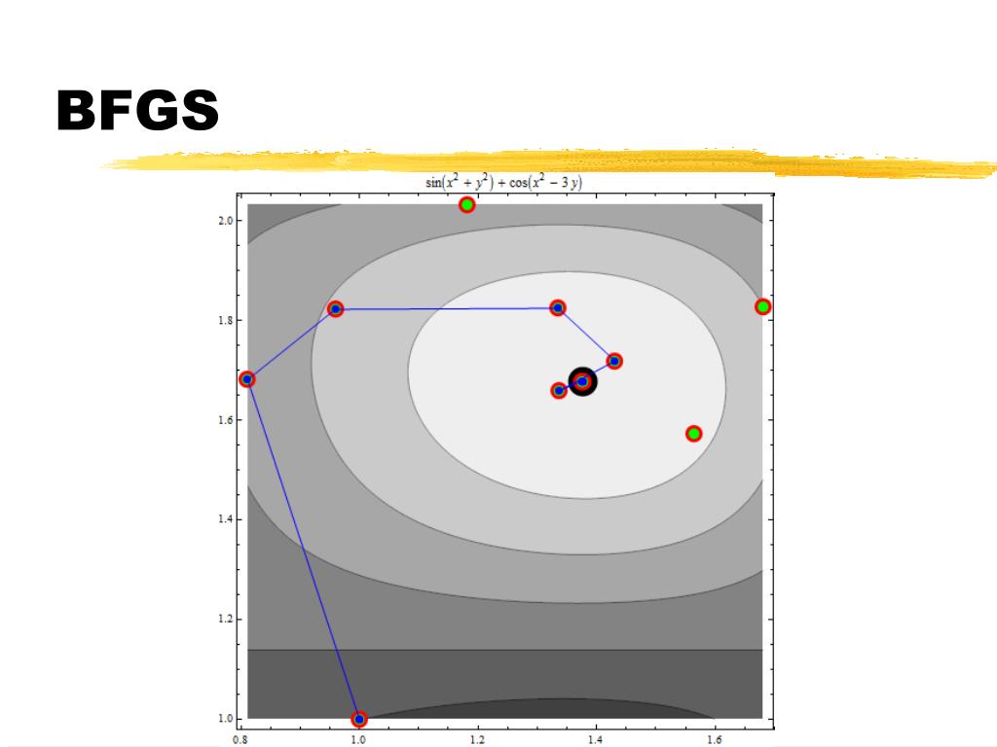This screenshot has width=997, height=747.
Task: Click the y-axis label 1.0
Action: [x=226, y=719]
